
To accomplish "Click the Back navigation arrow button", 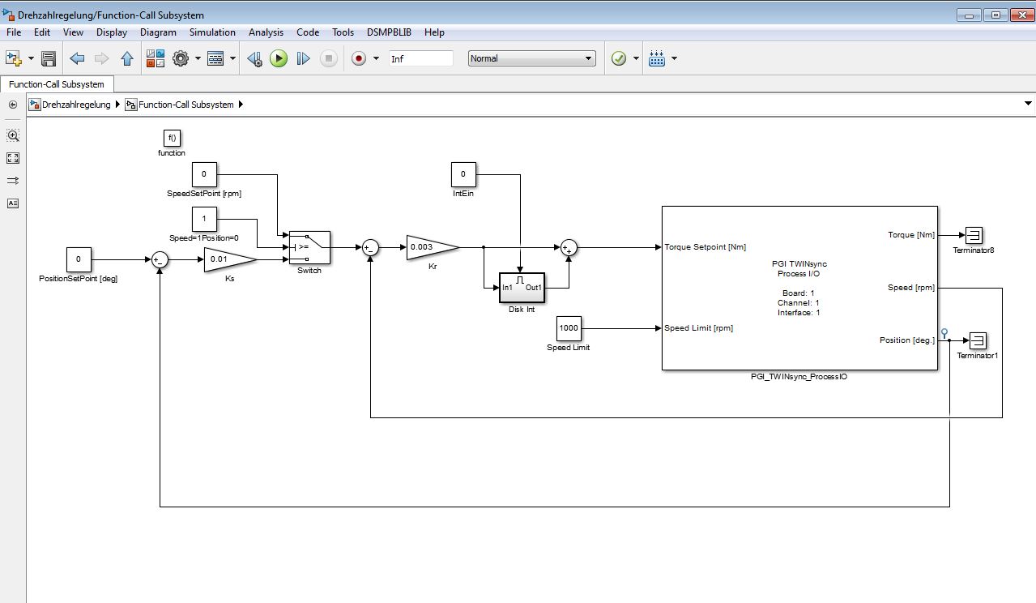I will tap(77, 58).
